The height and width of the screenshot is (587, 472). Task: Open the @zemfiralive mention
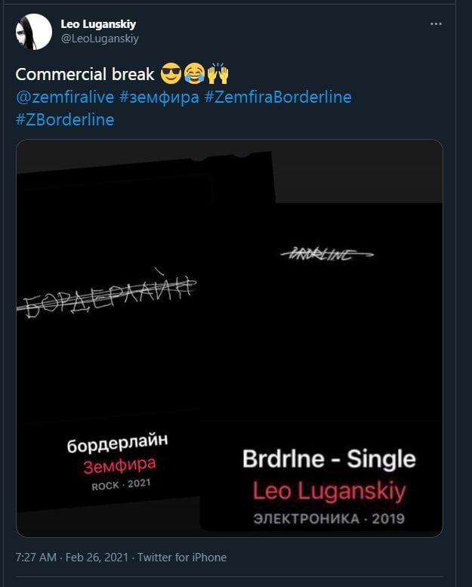click(x=65, y=97)
